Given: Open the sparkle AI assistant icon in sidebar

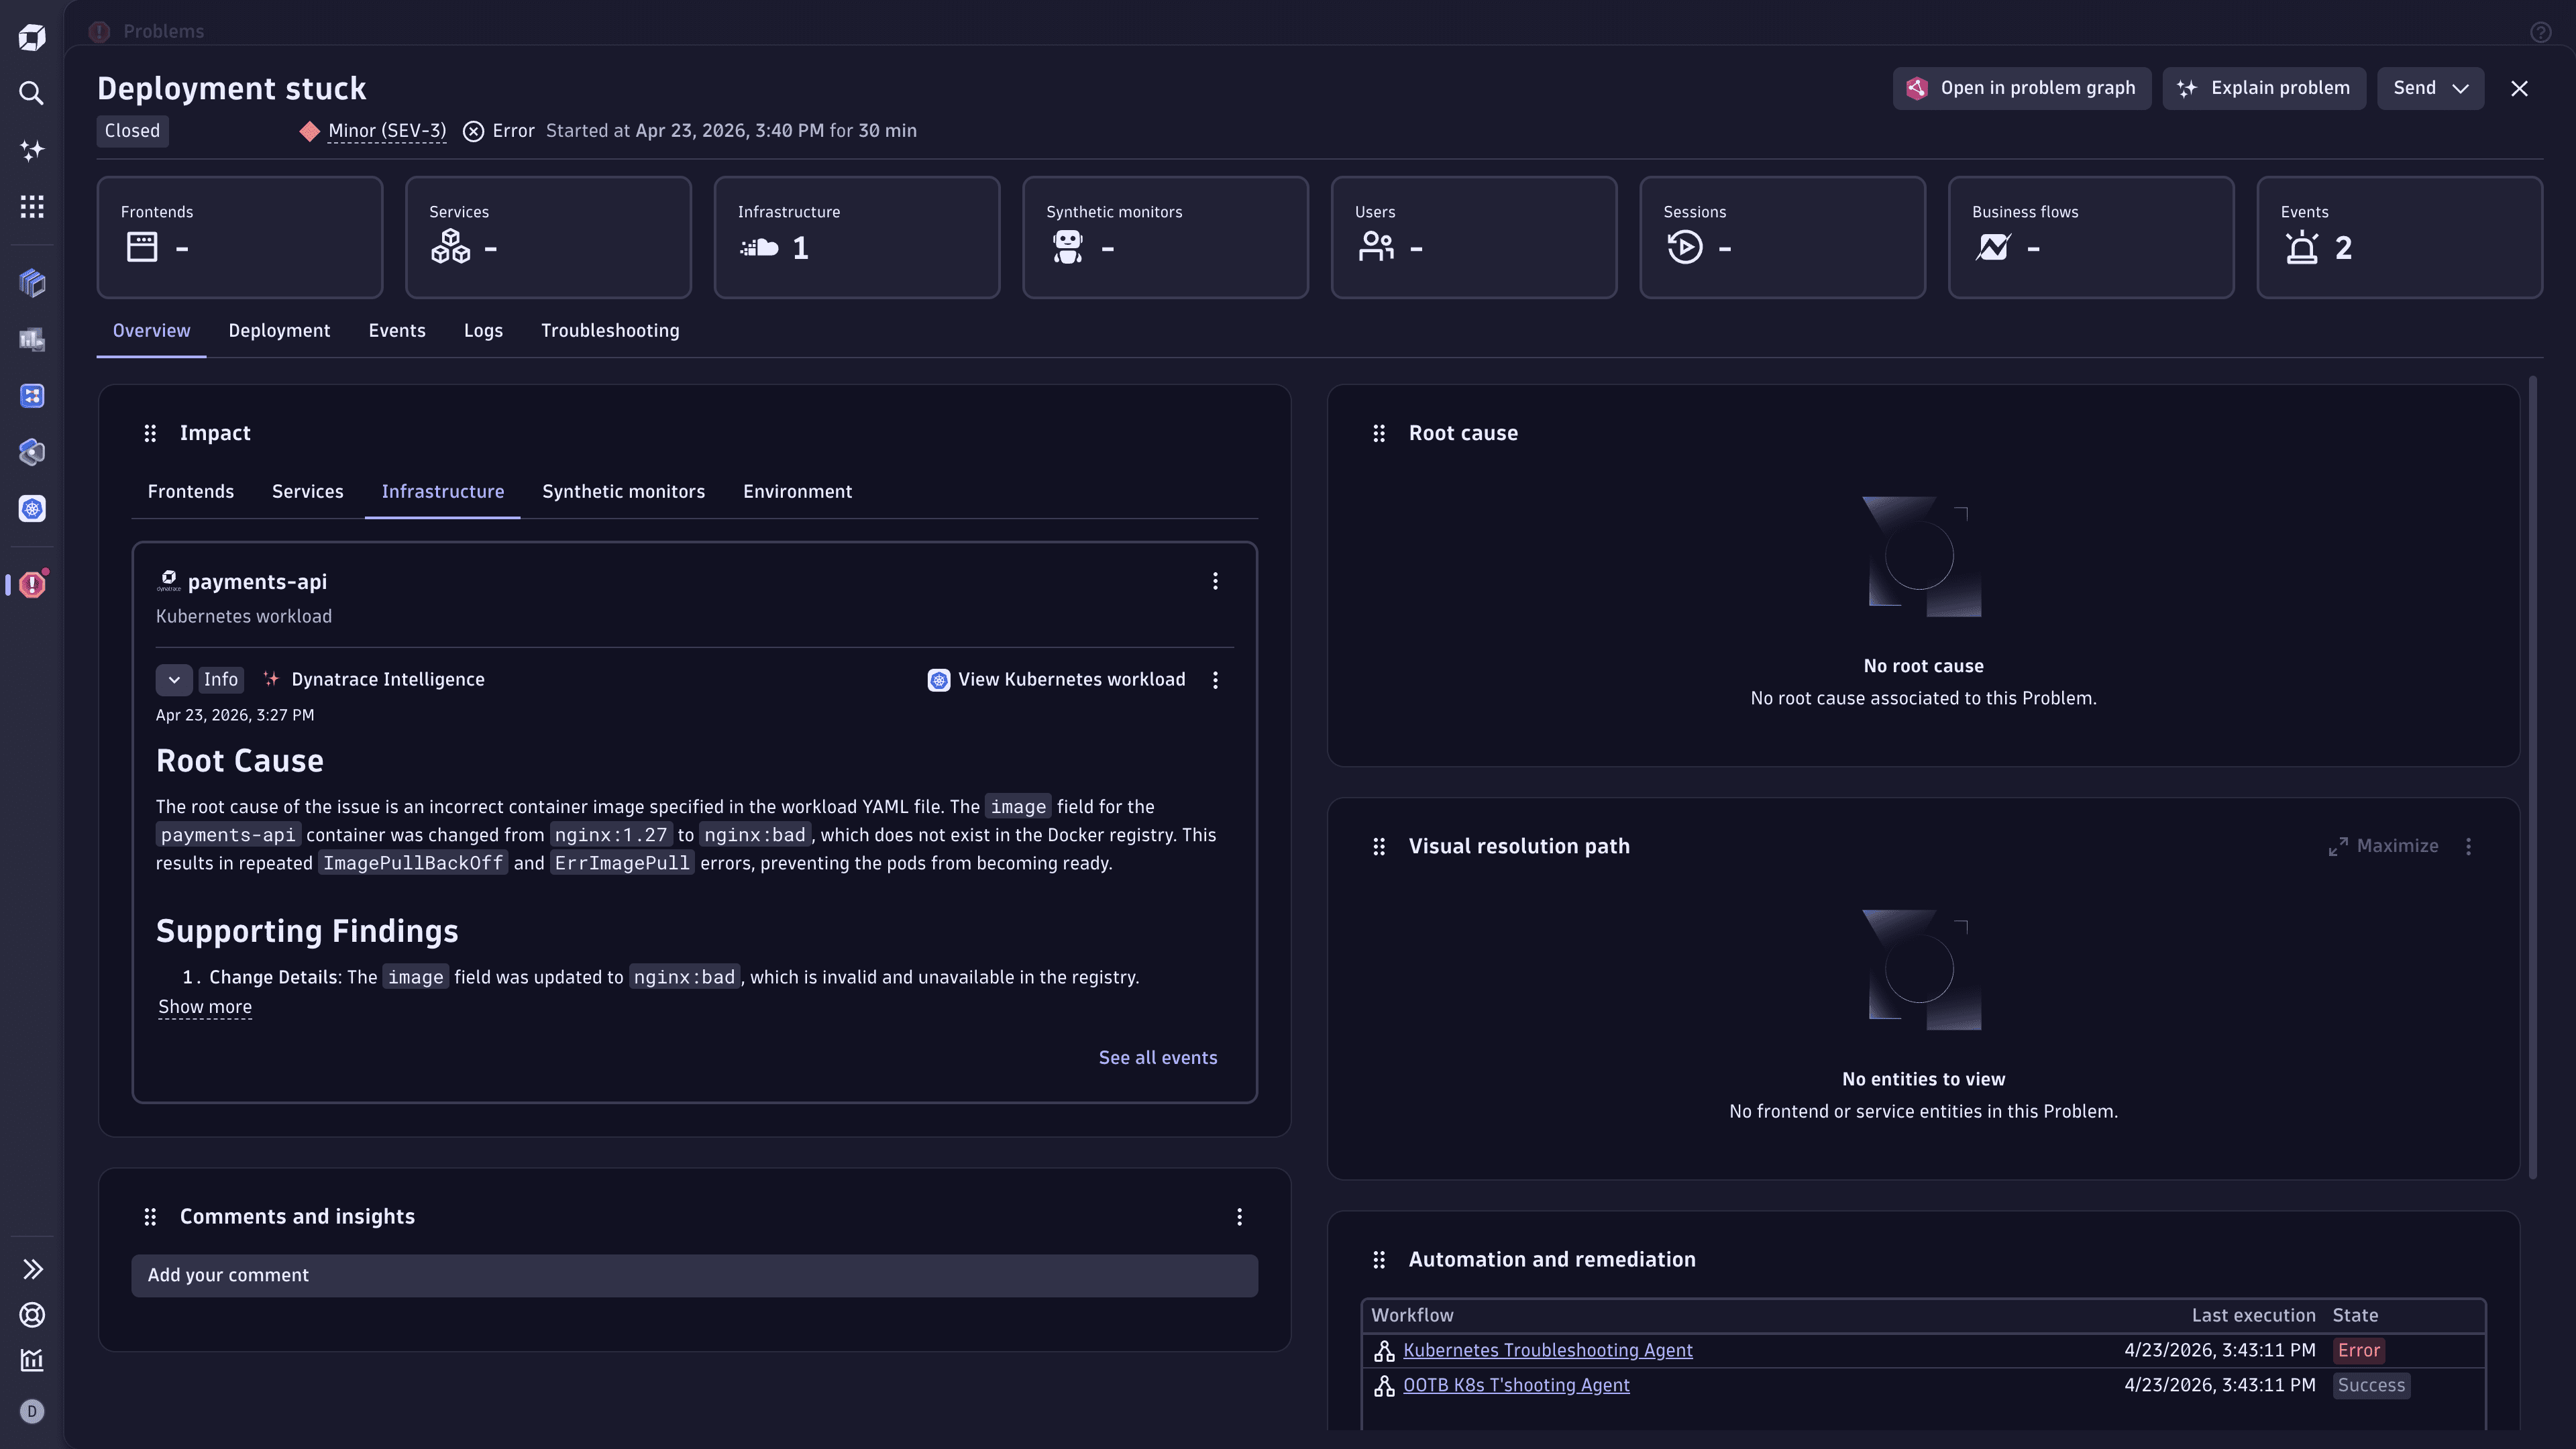Looking at the screenshot, I should click(32, 150).
